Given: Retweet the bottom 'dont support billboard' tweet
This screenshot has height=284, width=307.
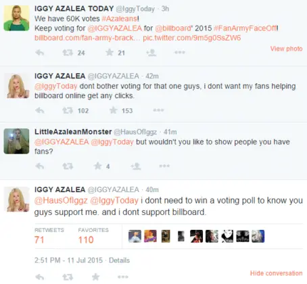Looking at the screenshot, I should pyautogui.click(x=68, y=277).
